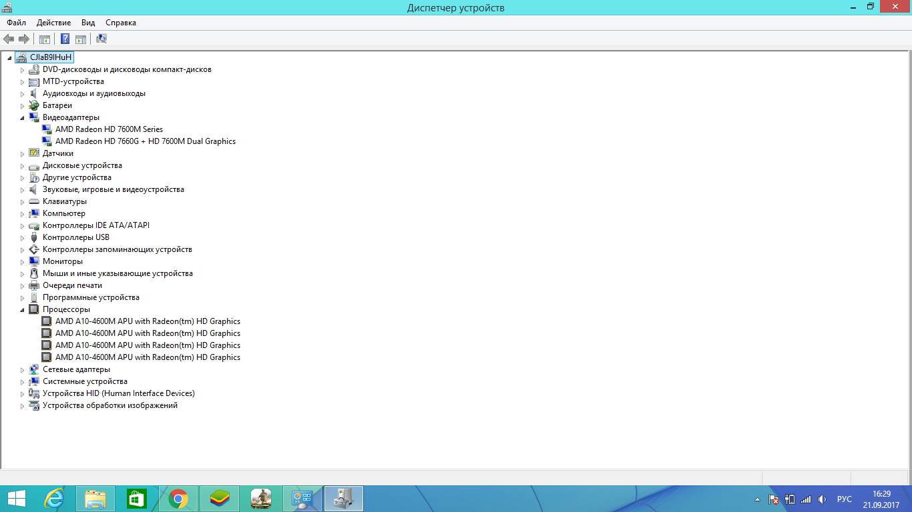Open the Действие menu
912x512 pixels.
53,23
